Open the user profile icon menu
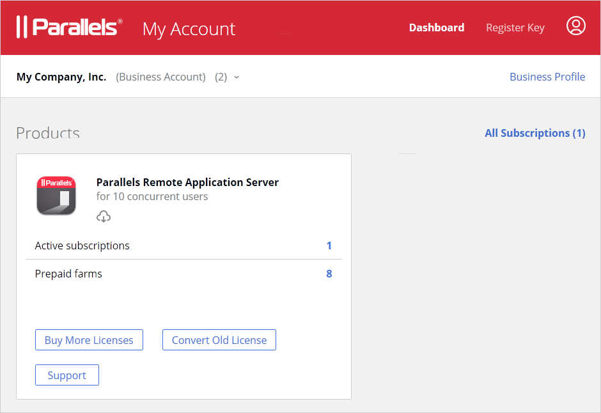601x413 pixels. 575,26
